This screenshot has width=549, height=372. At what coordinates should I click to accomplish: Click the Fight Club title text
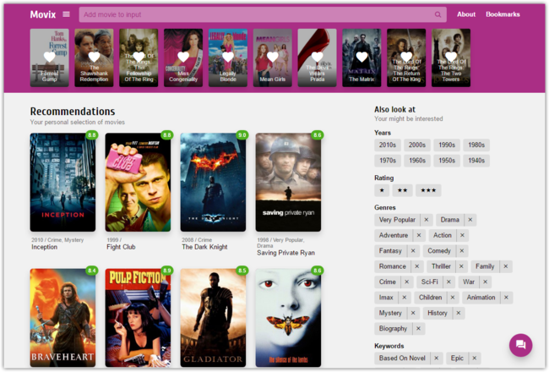point(121,247)
